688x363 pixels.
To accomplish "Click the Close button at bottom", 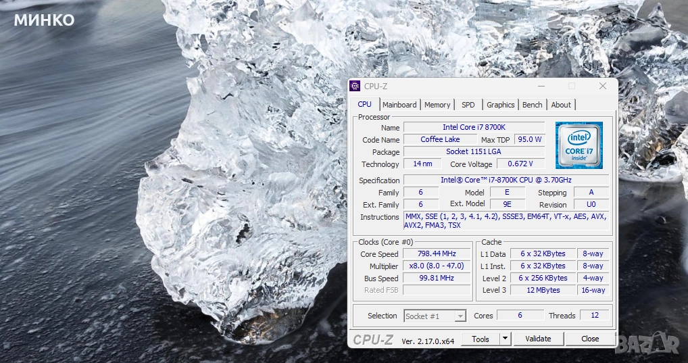I will (590, 339).
